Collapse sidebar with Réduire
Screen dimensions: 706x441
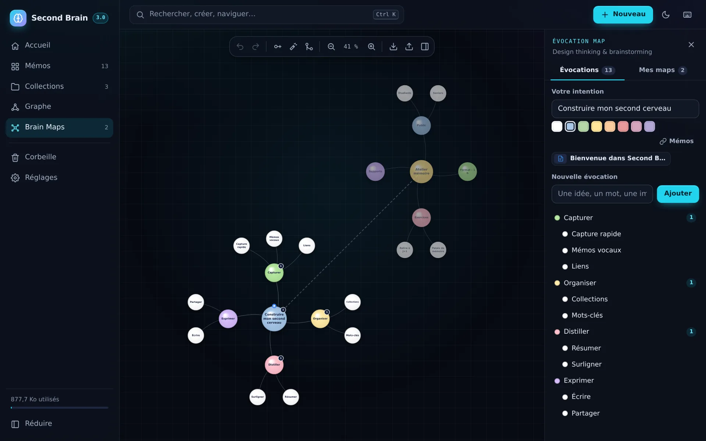point(59,424)
